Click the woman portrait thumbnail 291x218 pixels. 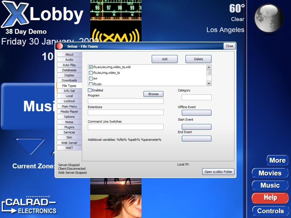point(116,206)
